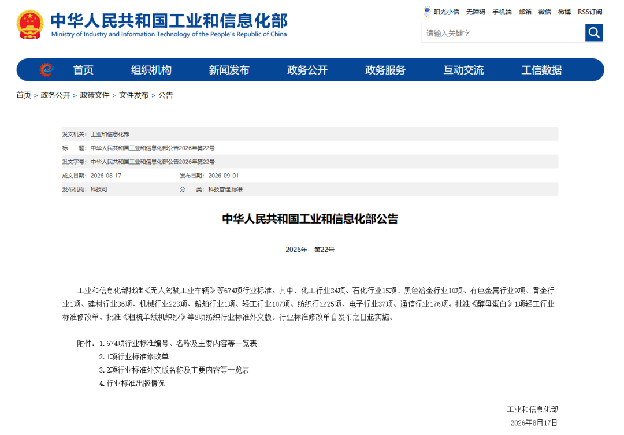Open the 首页 nav menu item
Screen dimensions: 624x435
pos(83,70)
